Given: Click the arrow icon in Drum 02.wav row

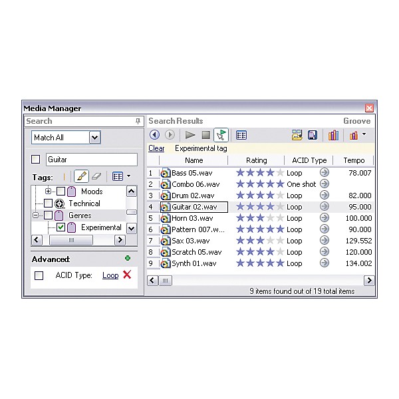Looking at the screenshot, I should 325,195.
